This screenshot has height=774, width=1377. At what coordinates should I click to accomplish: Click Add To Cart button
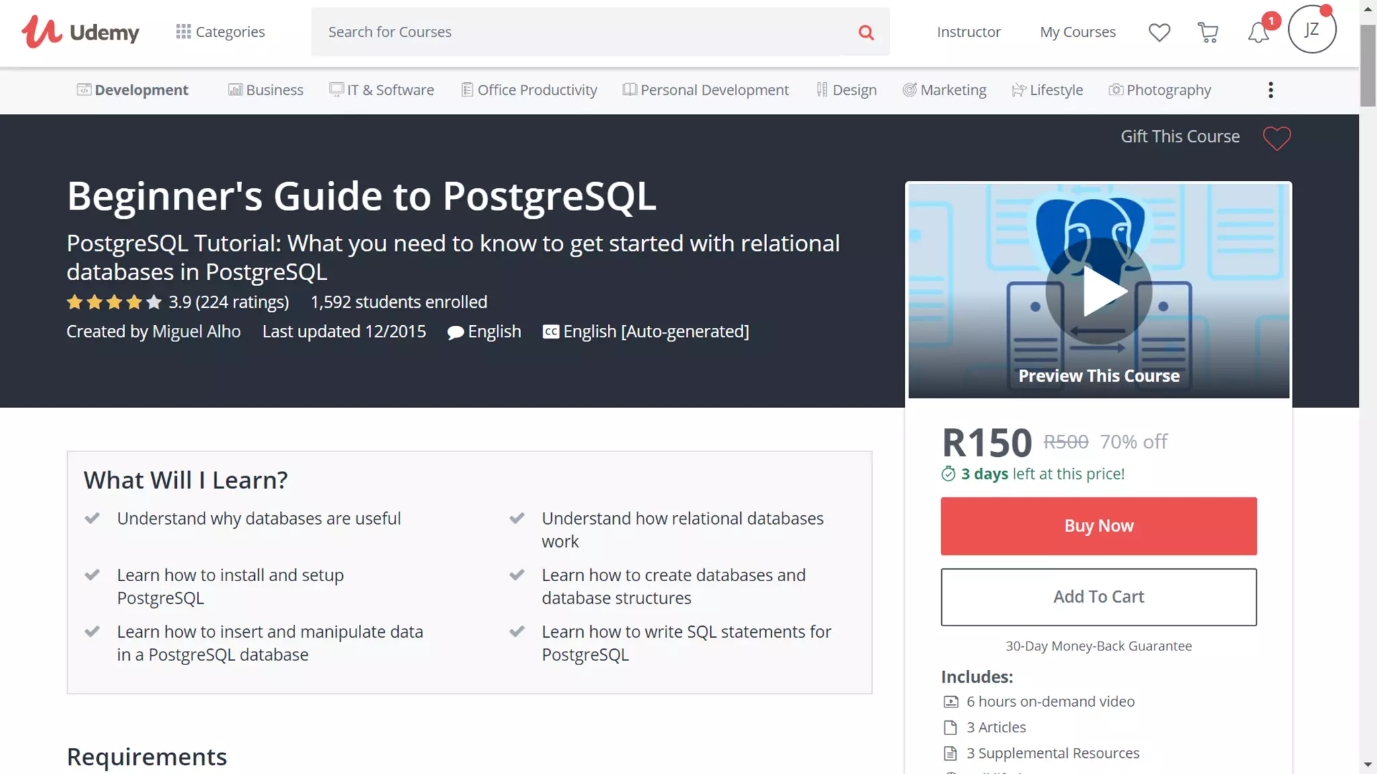[1098, 597]
